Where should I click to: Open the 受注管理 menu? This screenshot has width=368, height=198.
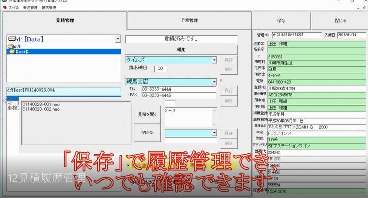coord(30,8)
